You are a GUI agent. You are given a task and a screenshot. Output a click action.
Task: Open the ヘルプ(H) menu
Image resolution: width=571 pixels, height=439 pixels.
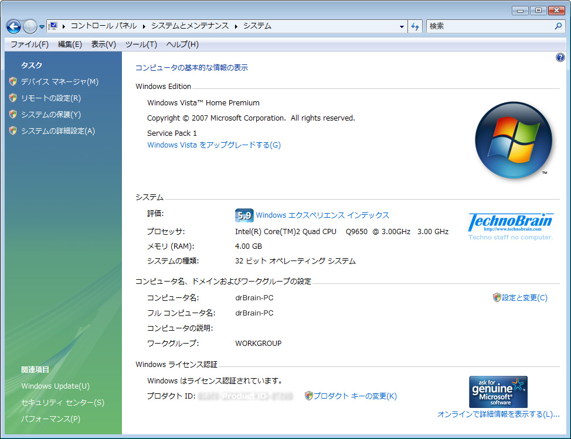point(182,44)
